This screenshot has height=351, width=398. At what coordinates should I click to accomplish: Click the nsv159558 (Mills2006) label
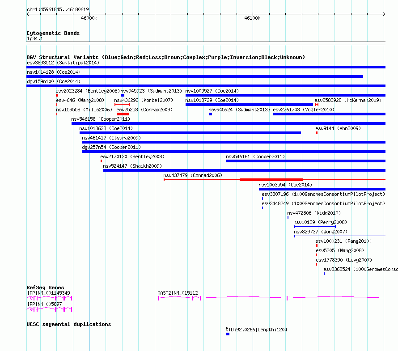coord(84,110)
